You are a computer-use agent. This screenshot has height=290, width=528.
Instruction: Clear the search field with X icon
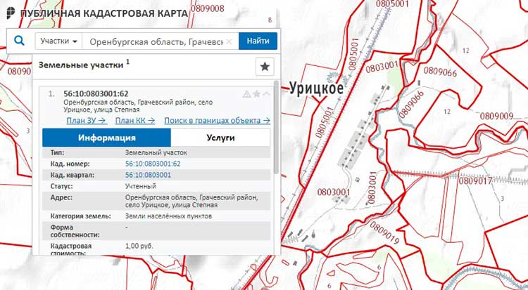(x=229, y=41)
